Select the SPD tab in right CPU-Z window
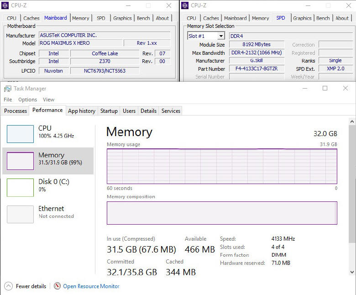356x295 pixels. pyautogui.click(x=281, y=18)
